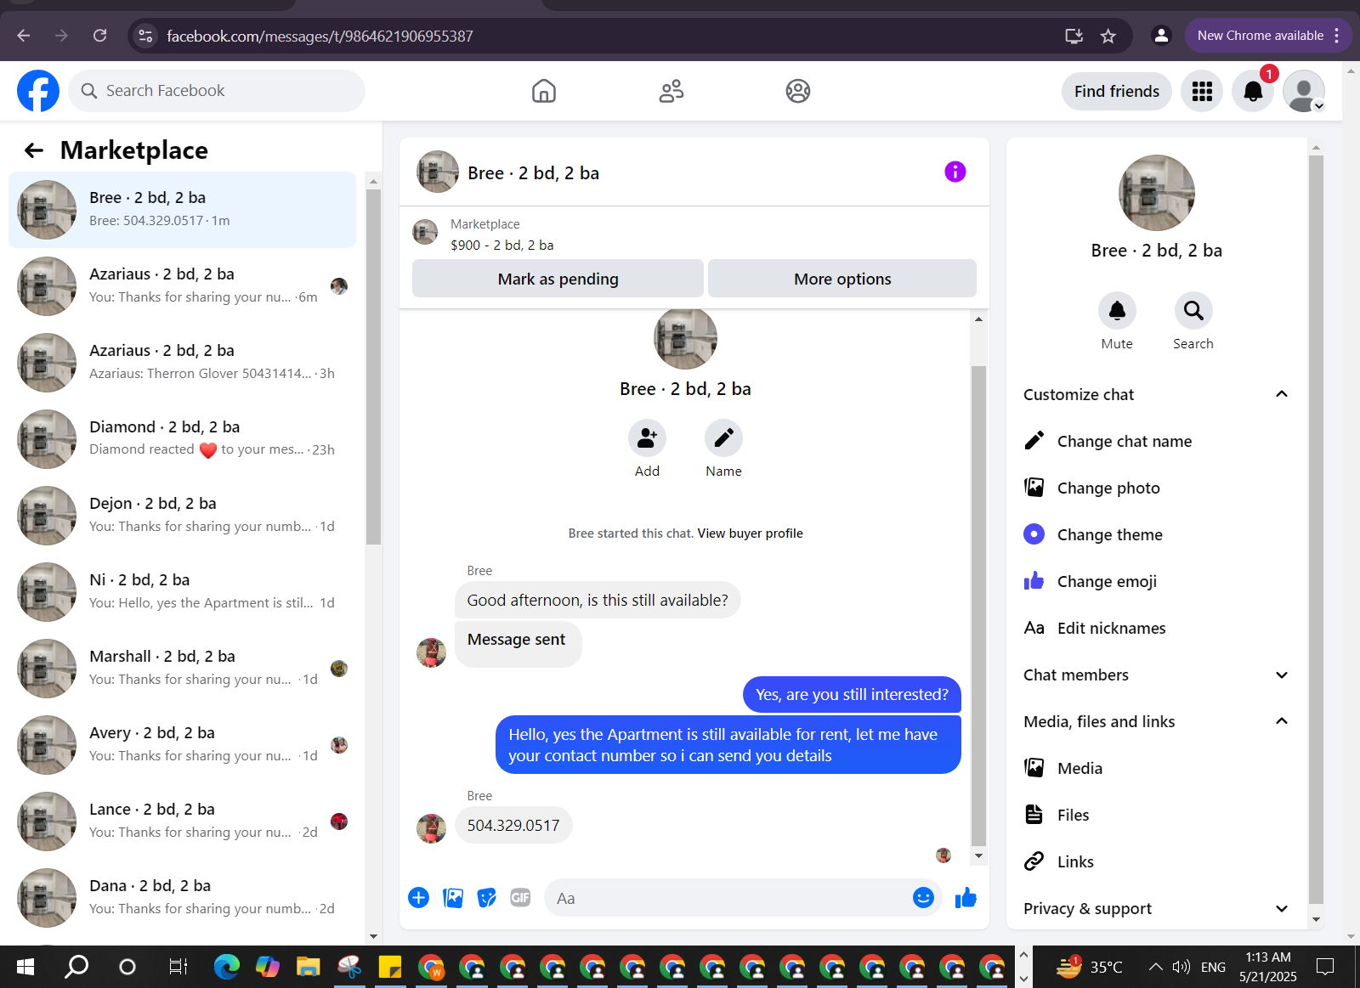Click More options button

click(x=842, y=279)
